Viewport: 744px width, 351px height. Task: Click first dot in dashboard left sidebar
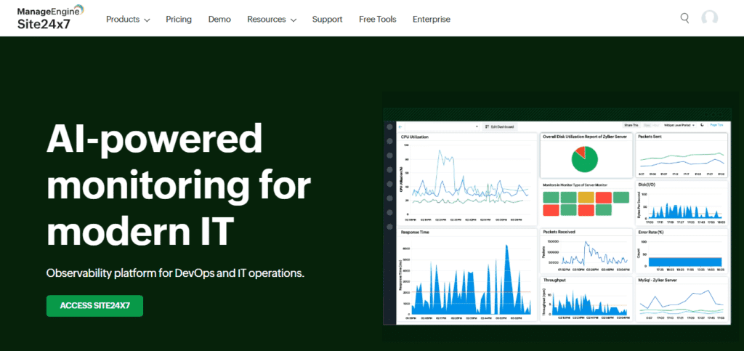coord(389,141)
